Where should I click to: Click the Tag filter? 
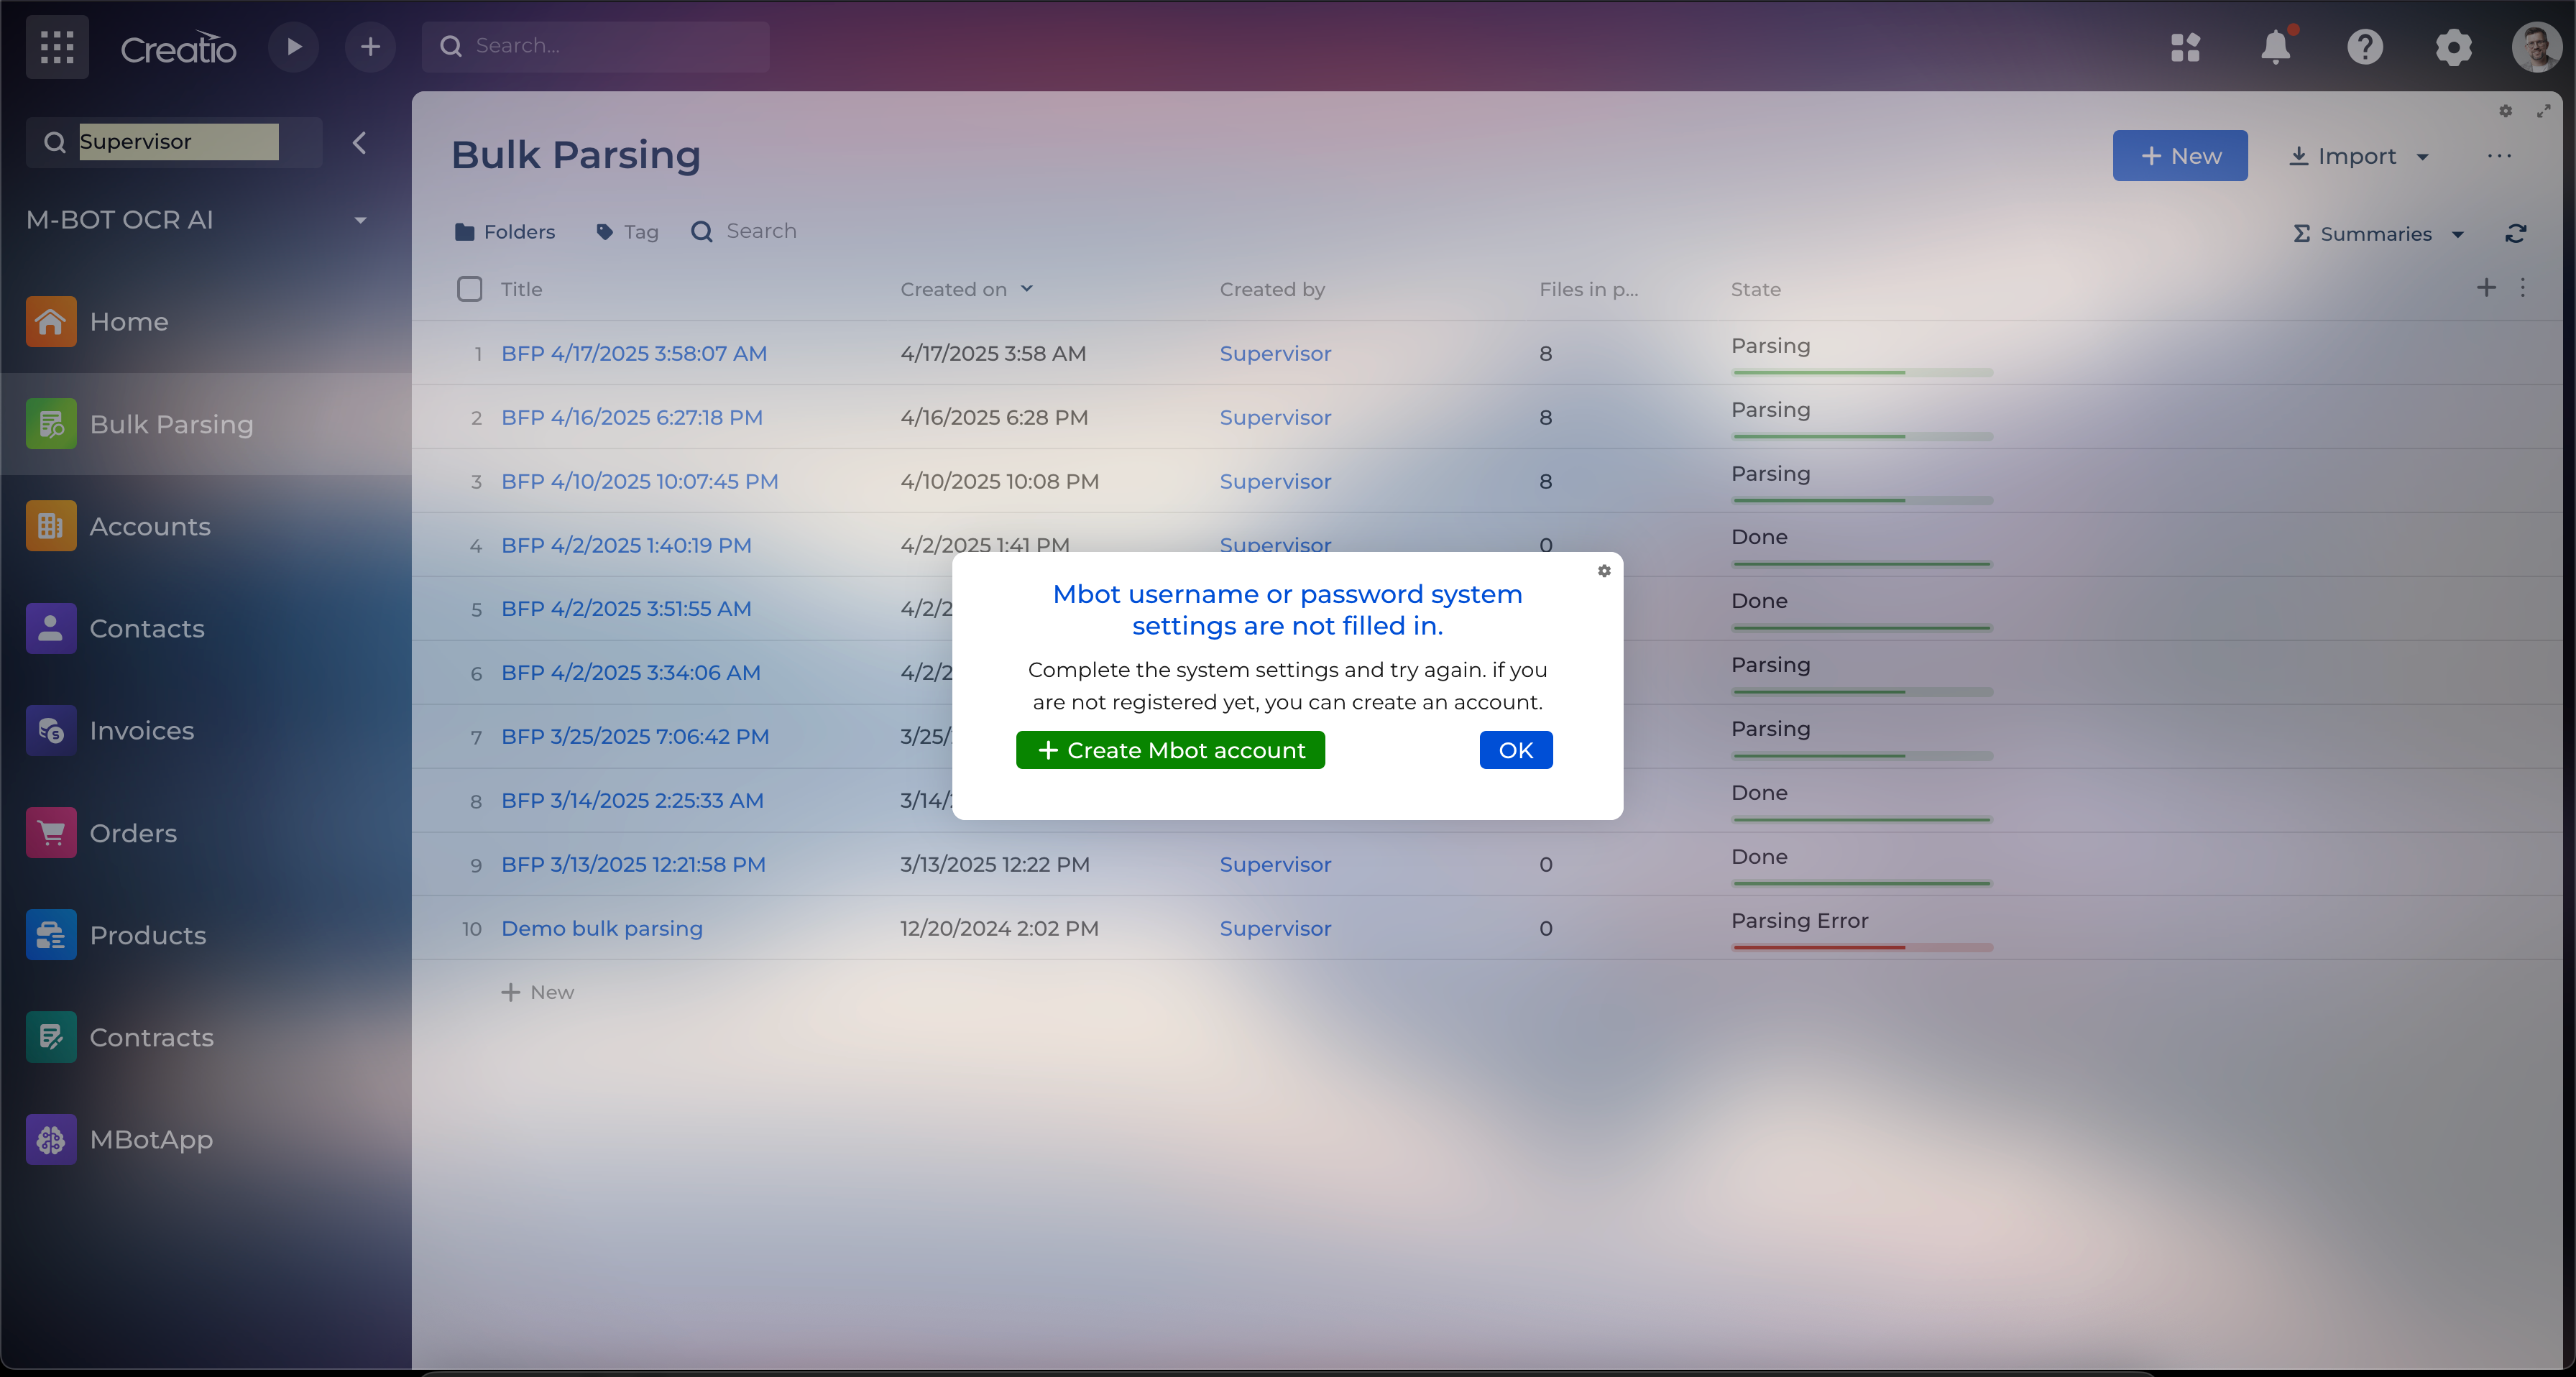627,232
